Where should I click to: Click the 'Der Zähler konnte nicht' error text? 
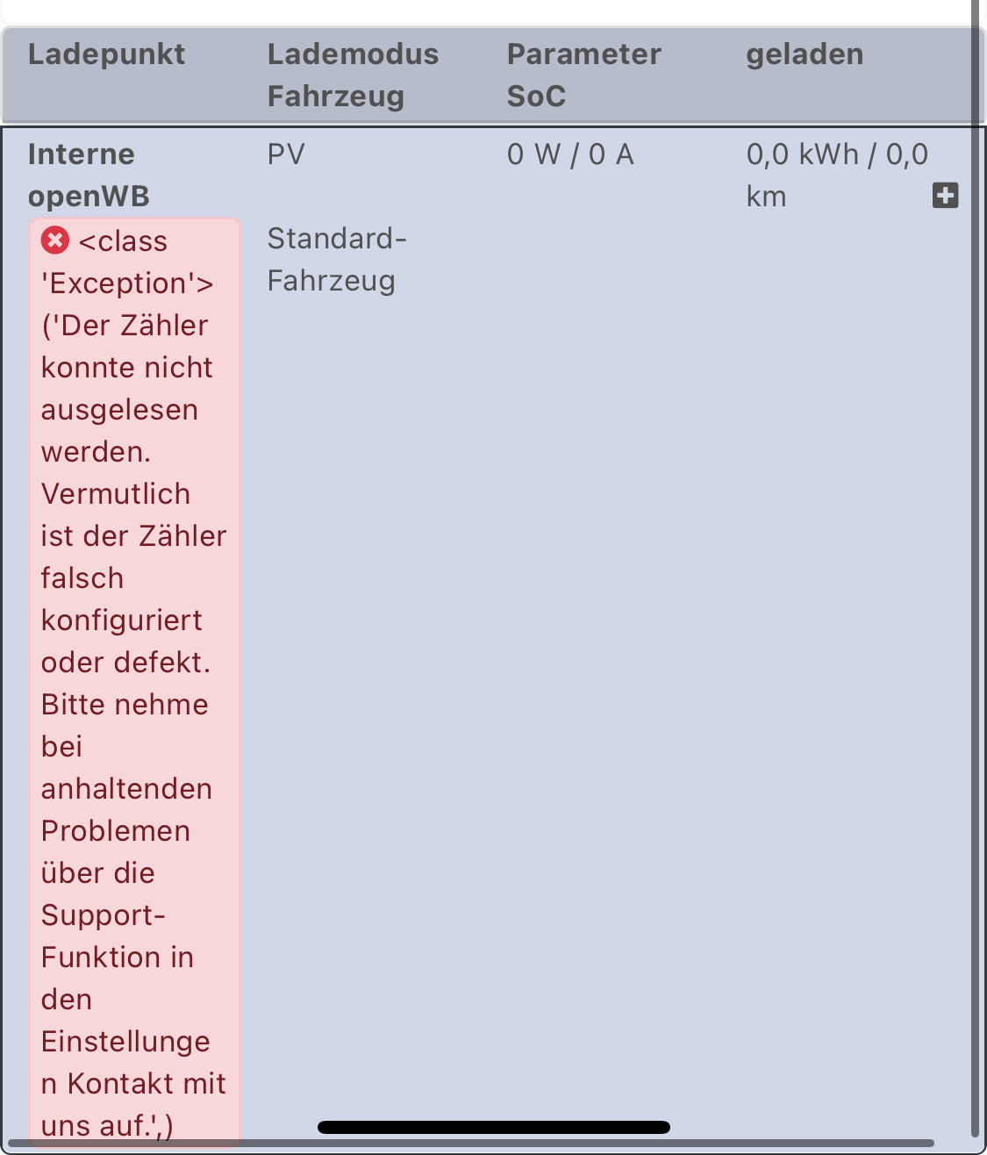tap(127, 347)
